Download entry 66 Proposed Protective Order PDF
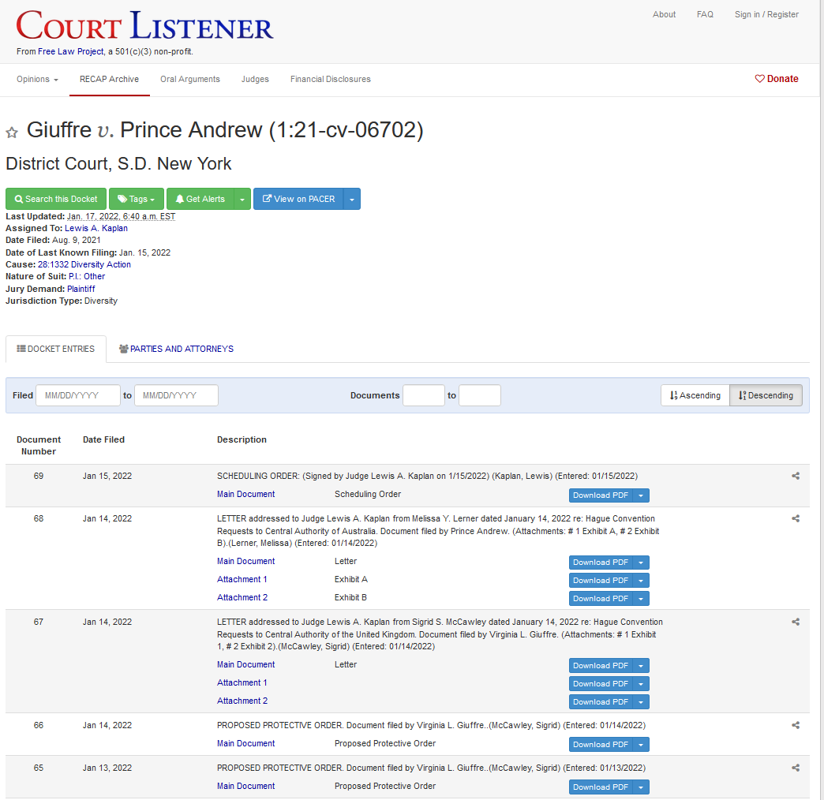 (601, 745)
